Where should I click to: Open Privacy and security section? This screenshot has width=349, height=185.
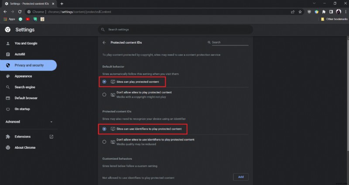point(28,65)
